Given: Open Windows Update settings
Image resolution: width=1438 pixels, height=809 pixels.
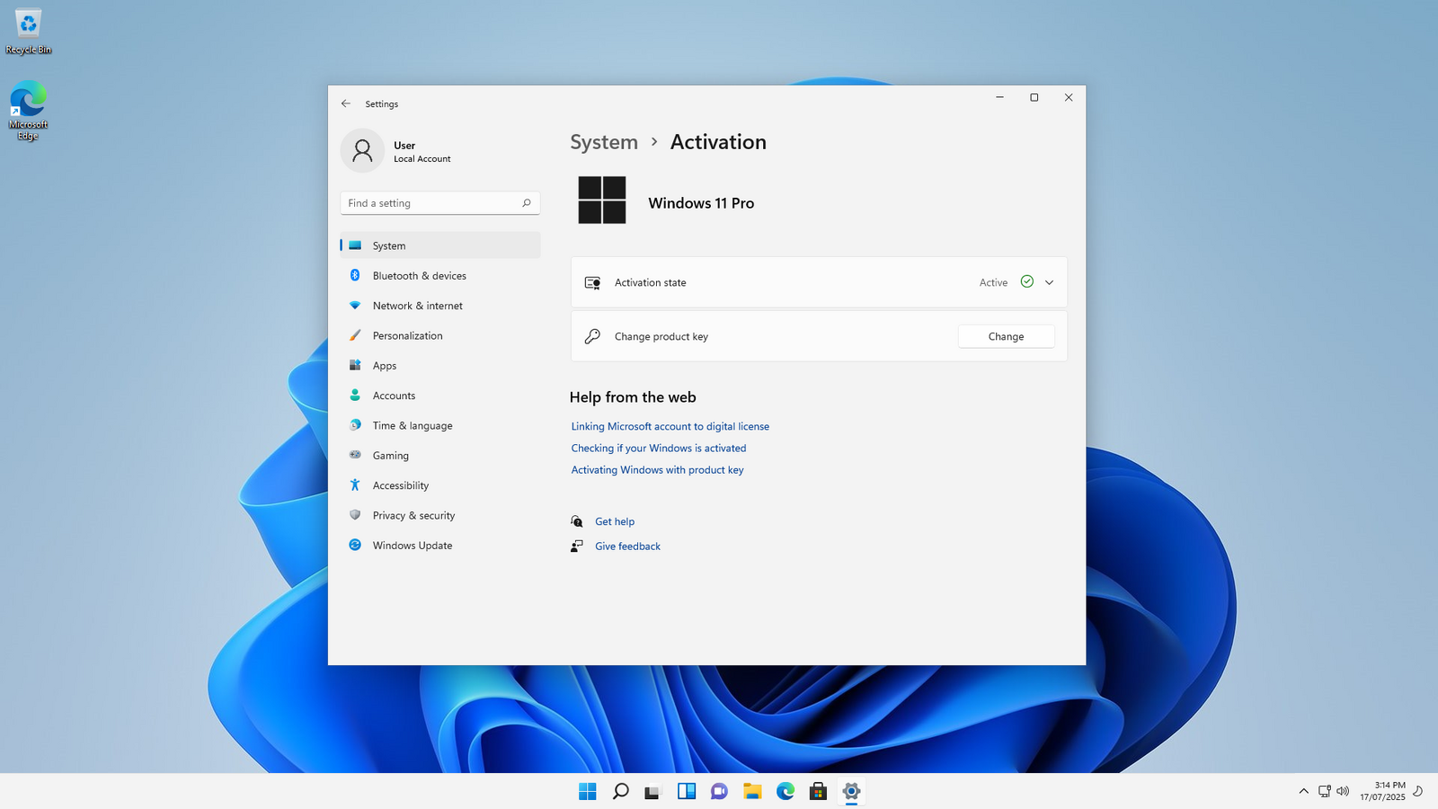Looking at the screenshot, I should click(x=440, y=546).
